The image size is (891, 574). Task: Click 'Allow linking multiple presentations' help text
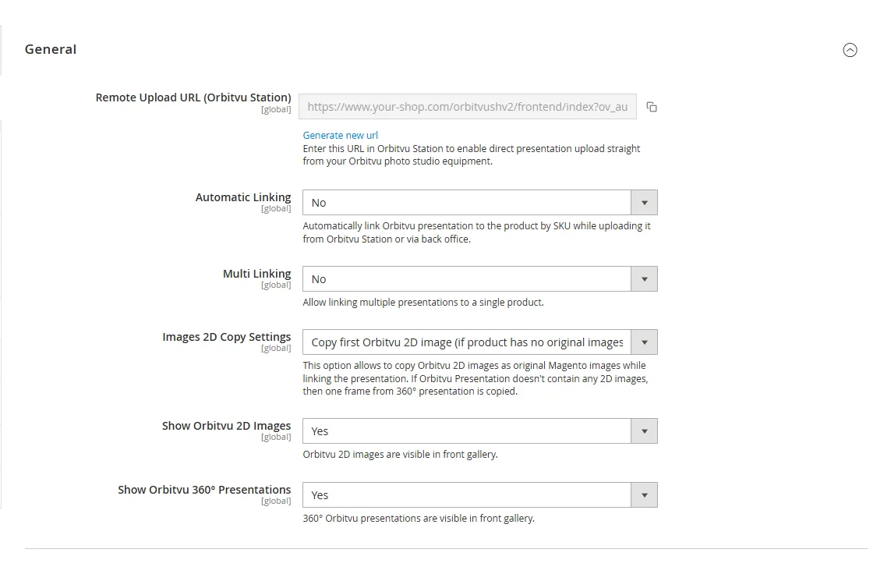(x=423, y=303)
